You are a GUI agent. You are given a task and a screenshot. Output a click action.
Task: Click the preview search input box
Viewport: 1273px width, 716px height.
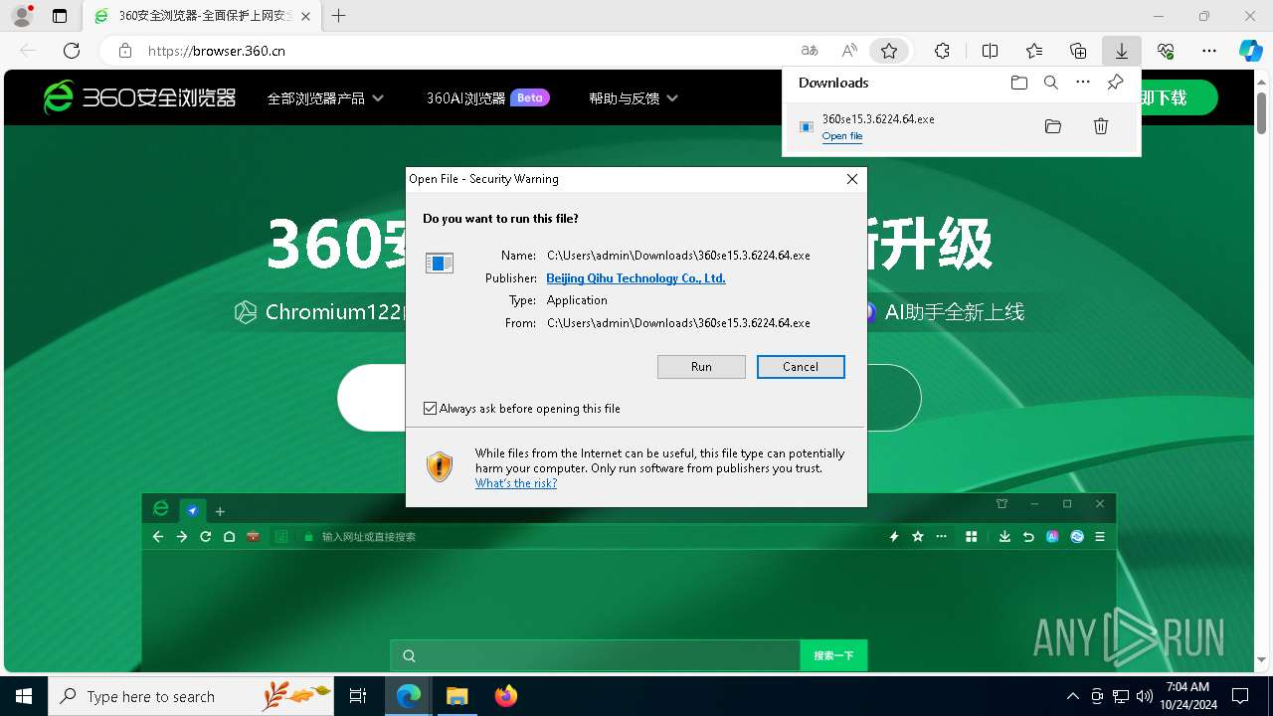(595, 655)
